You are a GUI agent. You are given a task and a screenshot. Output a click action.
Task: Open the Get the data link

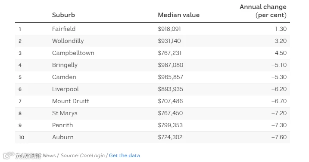(125, 156)
